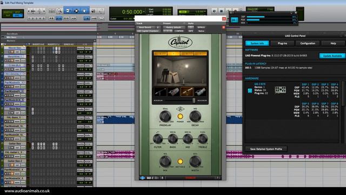Screen dimensions: 346x195
Task: Open the insert position selector next to track name
Action: pos(158,28)
